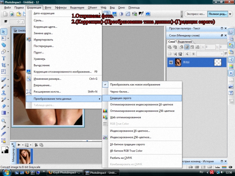
Task: Click the delete layer X icon
Action: click(187, 54)
